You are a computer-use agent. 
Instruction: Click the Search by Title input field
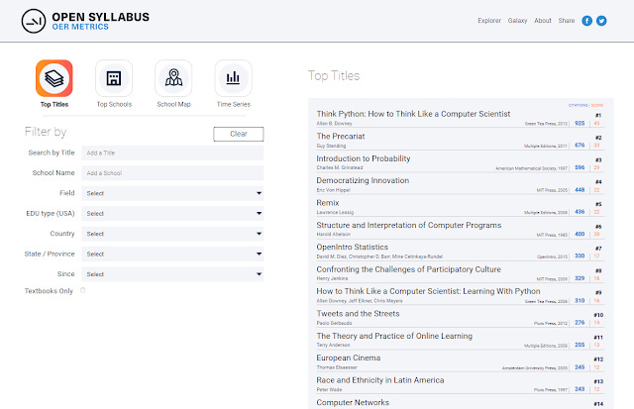pos(172,153)
